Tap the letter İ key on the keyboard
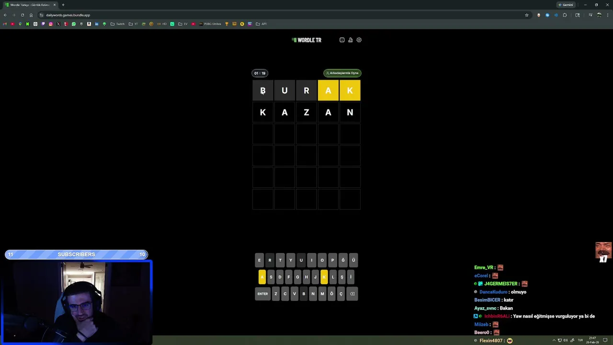This screenshot has height=345, width=613. pyautogui.click(x=351, y=277)
